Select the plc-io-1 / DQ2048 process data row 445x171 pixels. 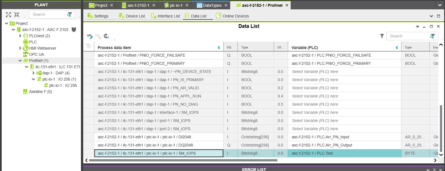[x=159, y=145]
